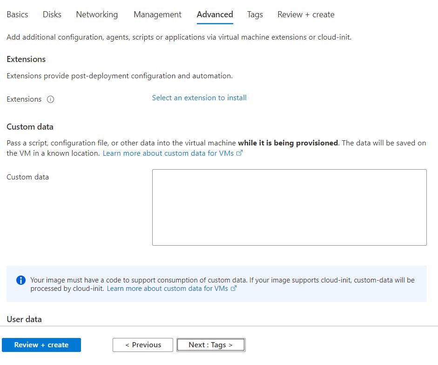Click the User data section heading

click(x=24, y=319)
